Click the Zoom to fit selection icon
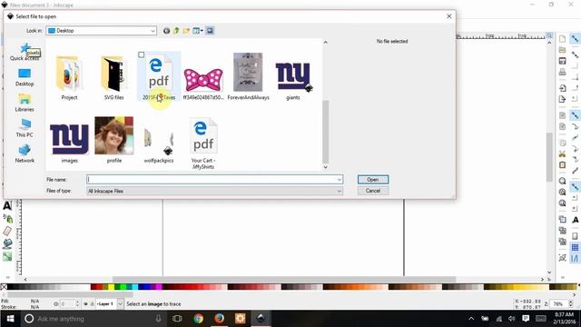 point(563,181)
